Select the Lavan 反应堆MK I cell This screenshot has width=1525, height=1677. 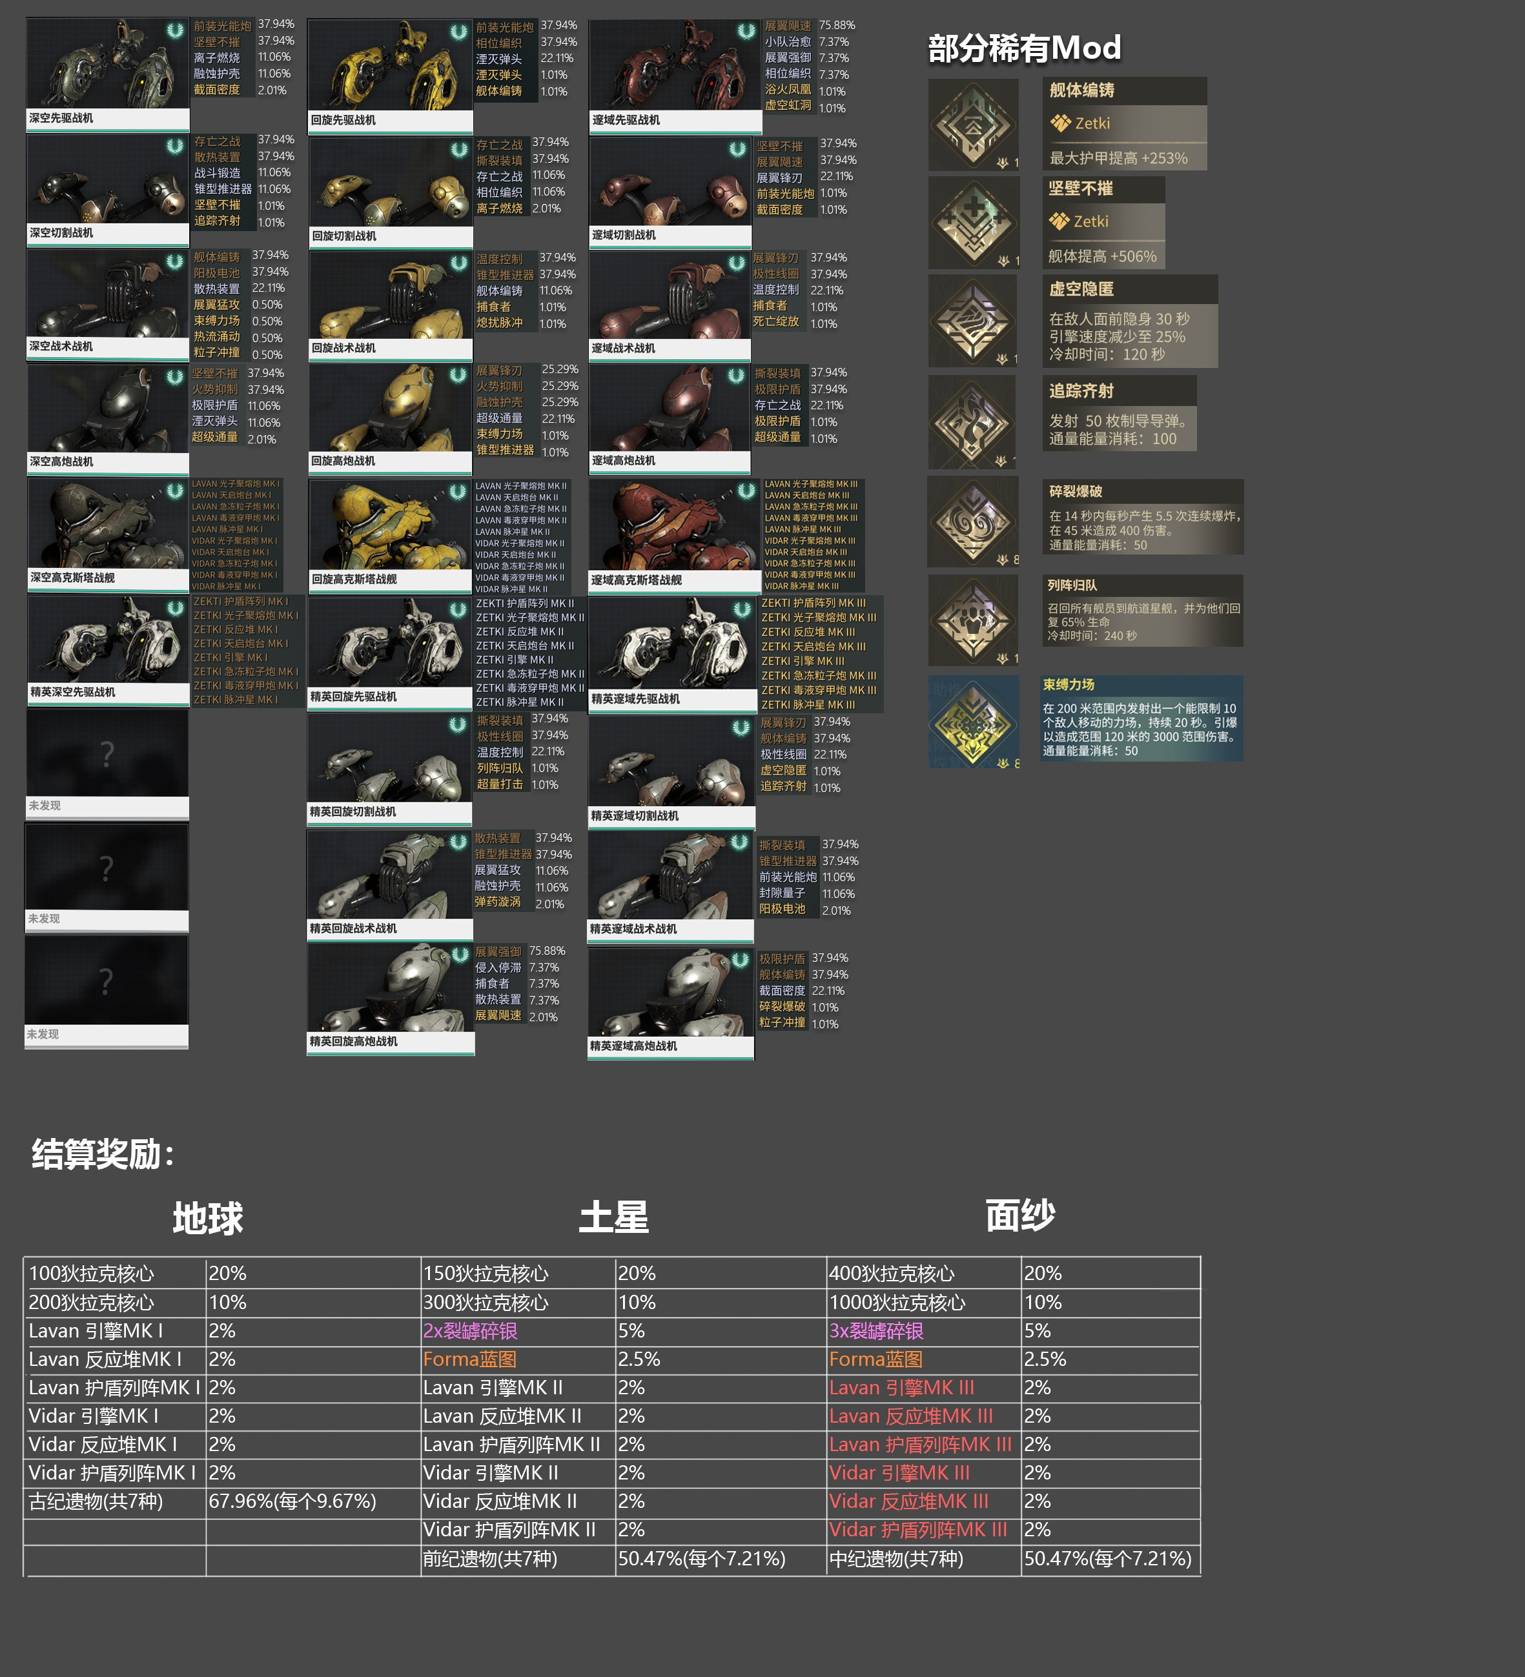[x=115, y=1359]
